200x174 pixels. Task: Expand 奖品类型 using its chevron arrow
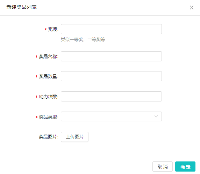click(x=156, y=116)
